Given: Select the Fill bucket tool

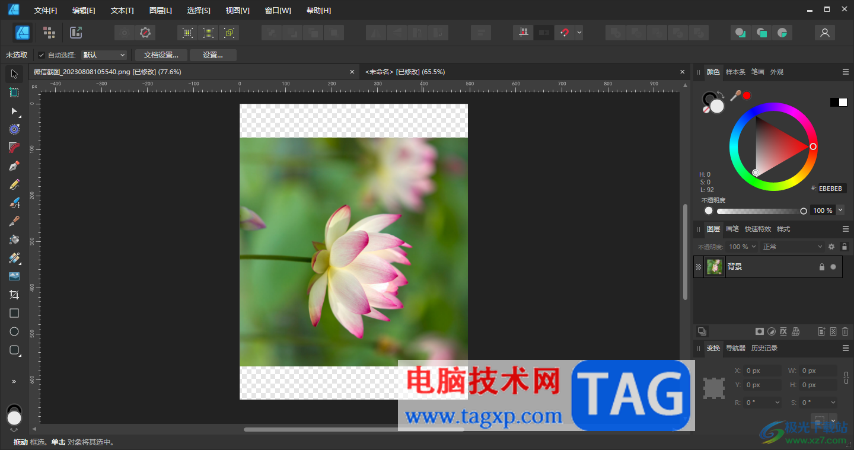Looking at the screenshot, I should (14, 240).
